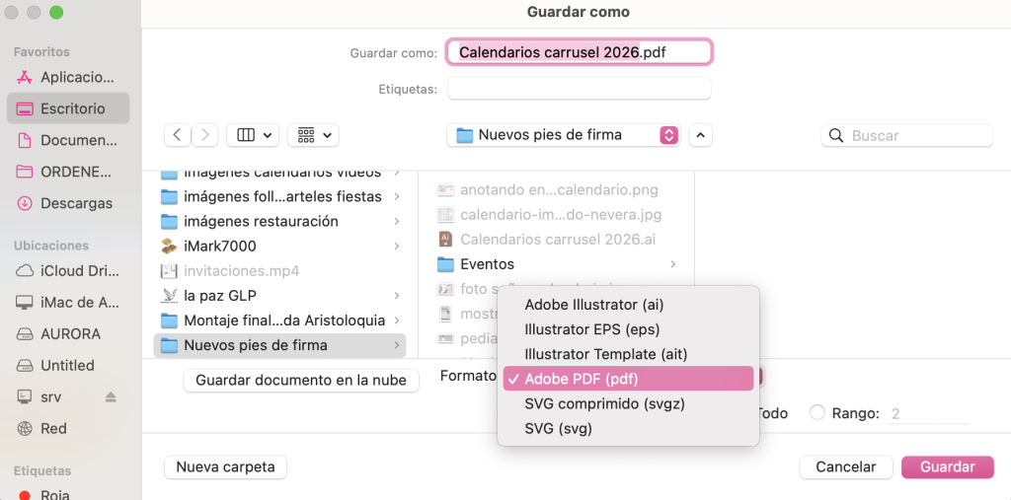The height and width of the screenshot is (500, 1011).
Task: Open the Red network location
Action: [x=53, y=428]
